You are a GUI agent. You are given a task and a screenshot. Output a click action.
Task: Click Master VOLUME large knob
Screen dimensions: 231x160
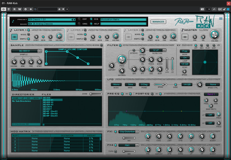(x=214, y=34)
